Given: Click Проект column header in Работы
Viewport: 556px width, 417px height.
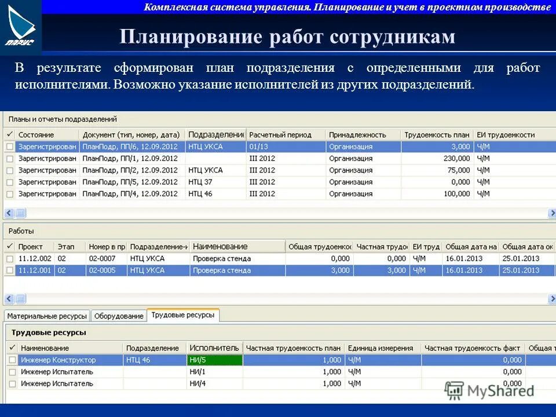Looking at the screenshot, I should tap(35, 247).
